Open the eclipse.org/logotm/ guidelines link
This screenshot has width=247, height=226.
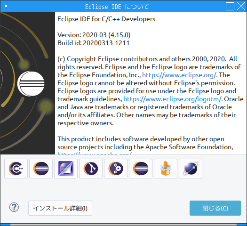[173, 99]
